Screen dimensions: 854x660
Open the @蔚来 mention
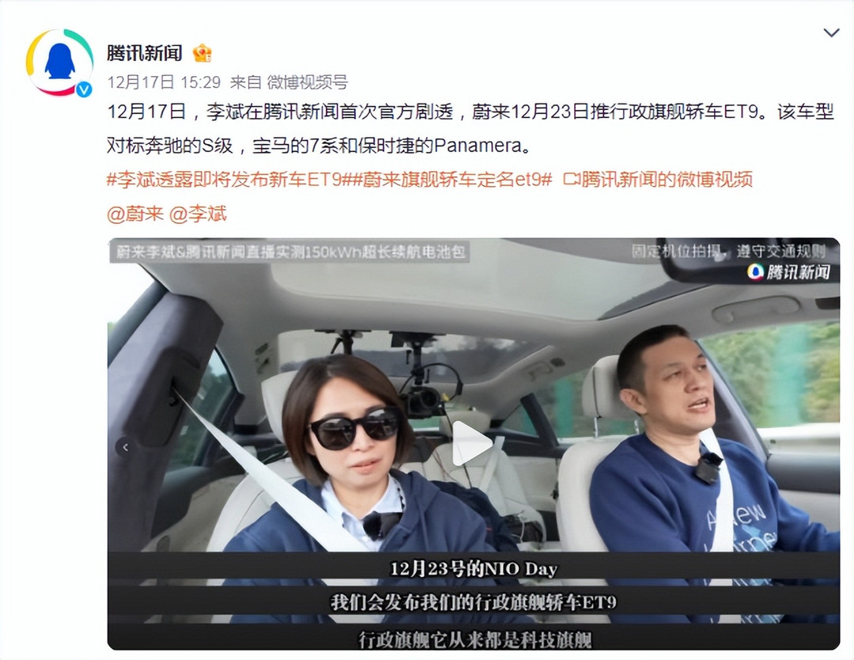click(x=135, y=214)
